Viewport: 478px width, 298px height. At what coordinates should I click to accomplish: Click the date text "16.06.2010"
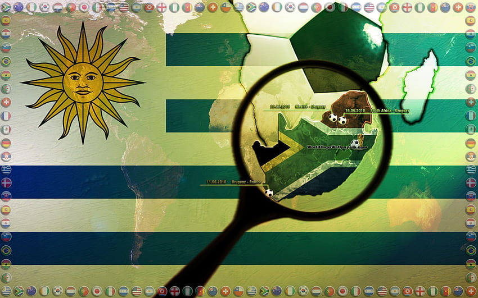355,111
